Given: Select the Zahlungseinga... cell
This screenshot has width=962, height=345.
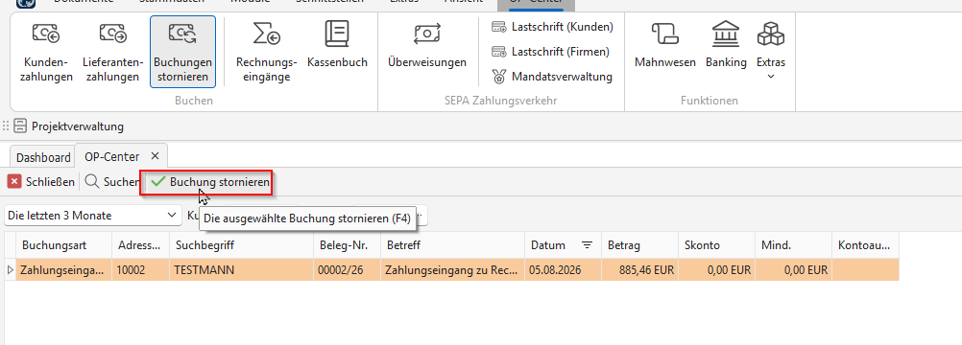Looking at the screenshot, I should pos(63,269).
